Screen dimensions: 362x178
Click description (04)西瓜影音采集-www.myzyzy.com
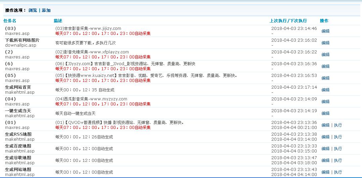(91, 99)
